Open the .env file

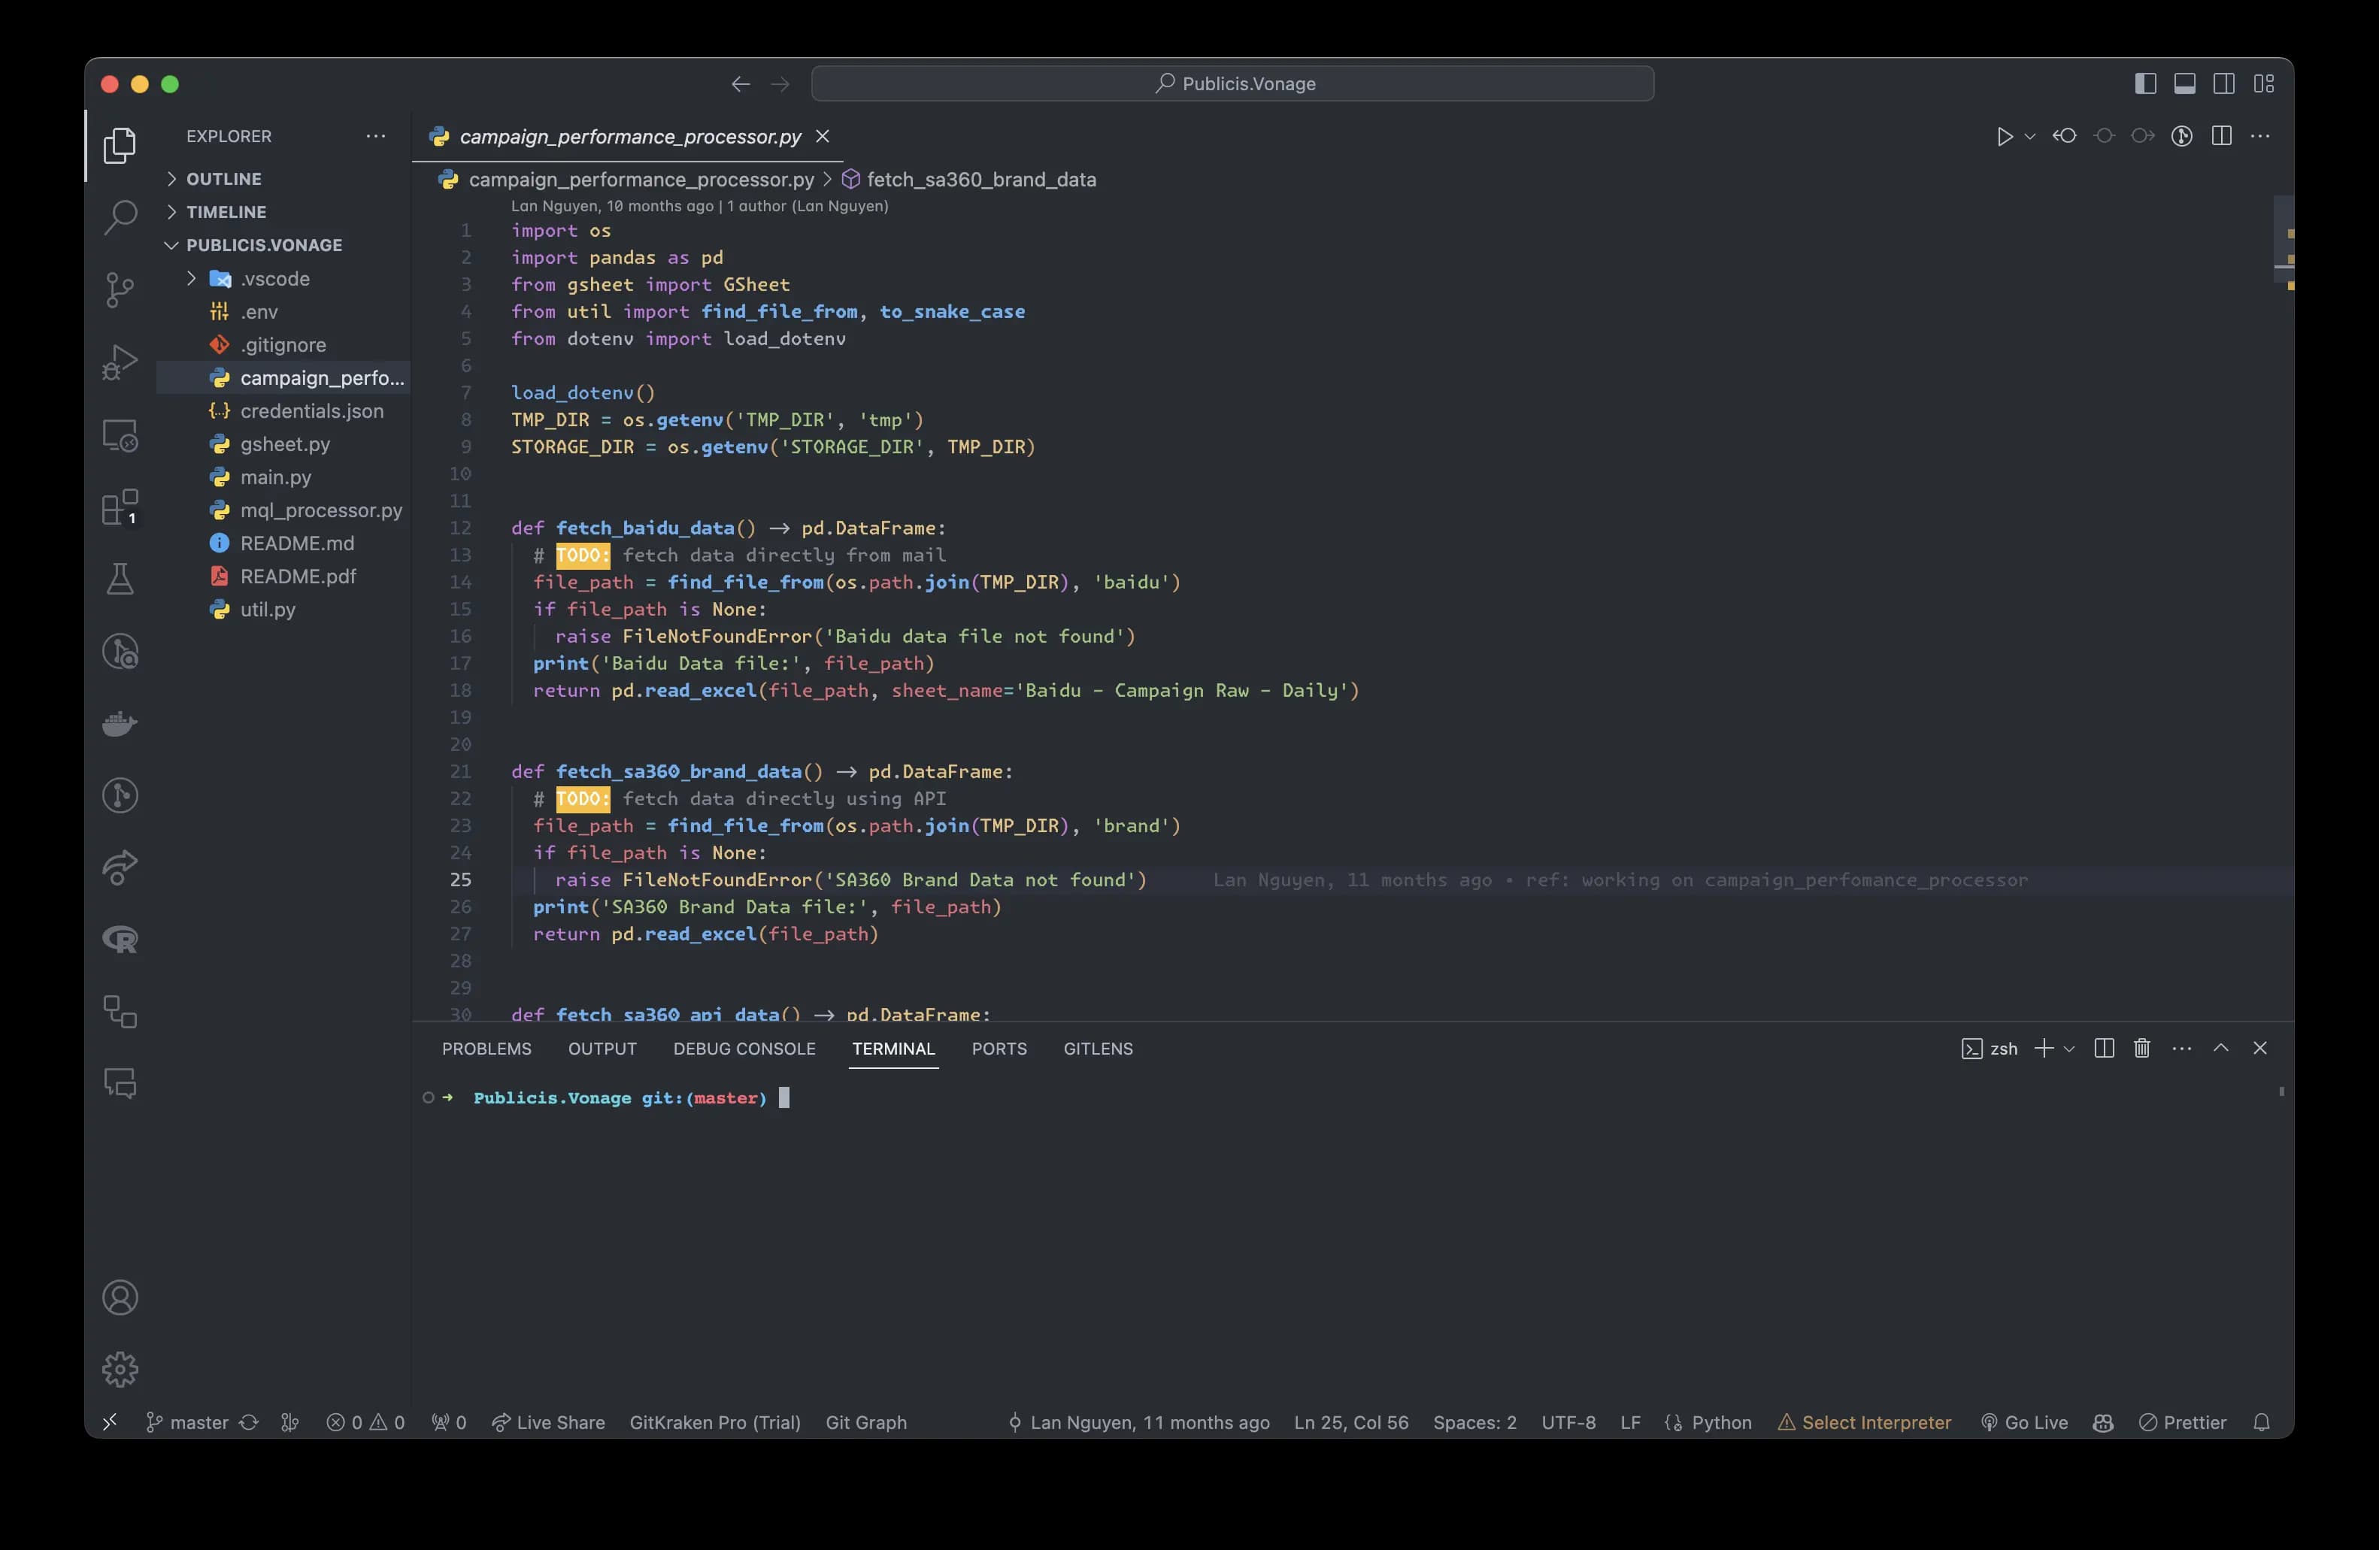point(259,312)
